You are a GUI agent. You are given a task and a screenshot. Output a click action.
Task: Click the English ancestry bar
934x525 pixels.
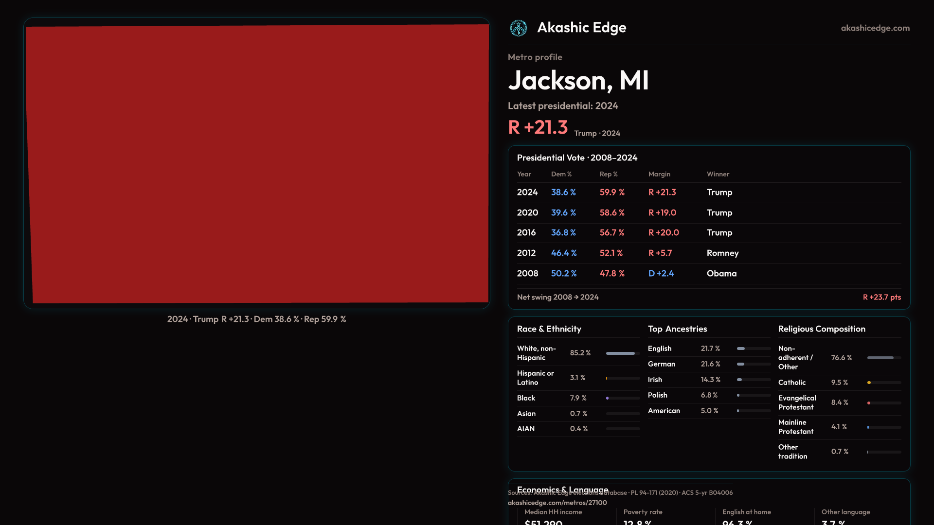(741, 349)
